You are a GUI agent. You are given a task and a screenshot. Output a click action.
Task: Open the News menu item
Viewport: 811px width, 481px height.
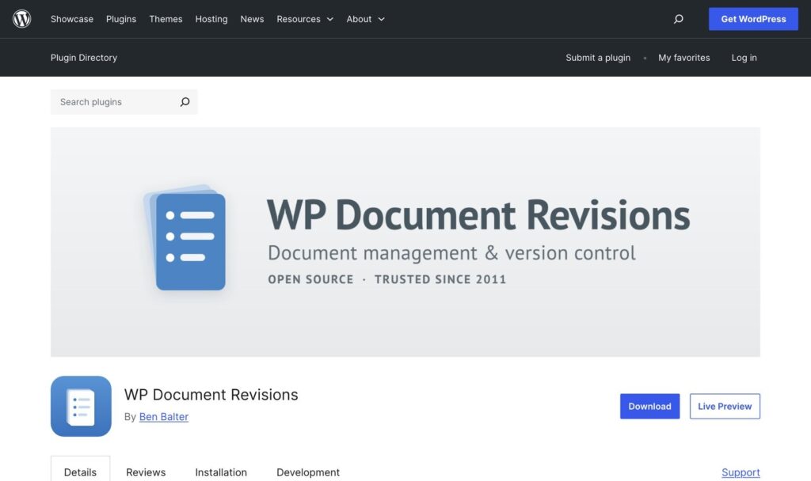[252, 19]
